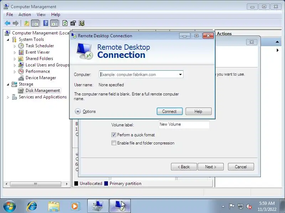Click the Forward arrow toolbar icon
This screenshot has height=213, width=285.
(16, 23)
